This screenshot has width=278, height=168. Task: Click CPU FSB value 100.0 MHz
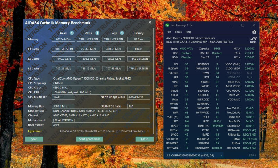click(x=101, y=92)
